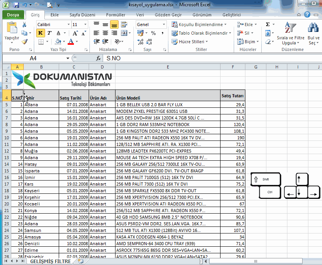The image size is (322, 265).
Task: Apply the fill color paint bucket
Action: 58,42
